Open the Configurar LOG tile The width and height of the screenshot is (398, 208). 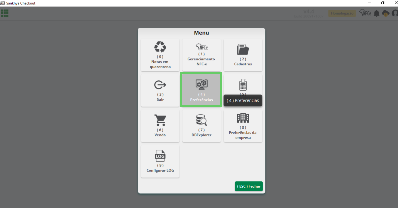tap(160, 161)
